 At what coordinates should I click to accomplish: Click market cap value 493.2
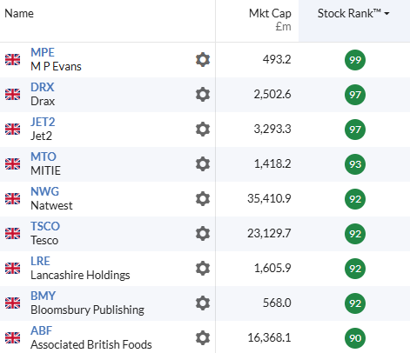(x=277, y=59)
